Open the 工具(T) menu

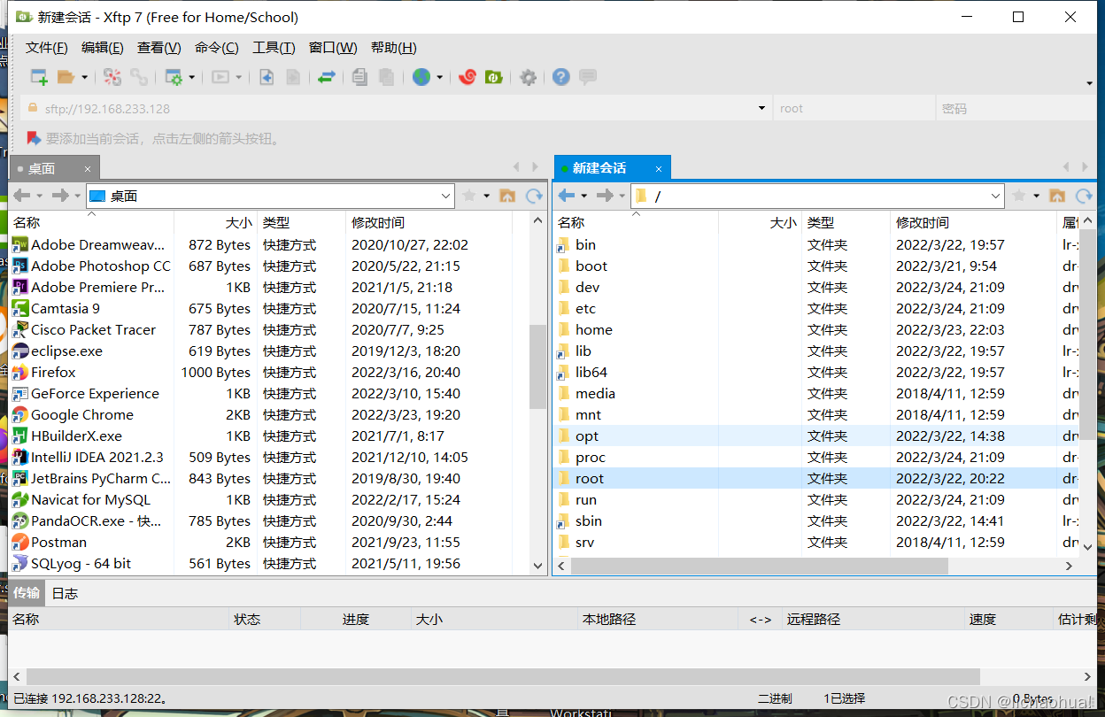(273, 47)
